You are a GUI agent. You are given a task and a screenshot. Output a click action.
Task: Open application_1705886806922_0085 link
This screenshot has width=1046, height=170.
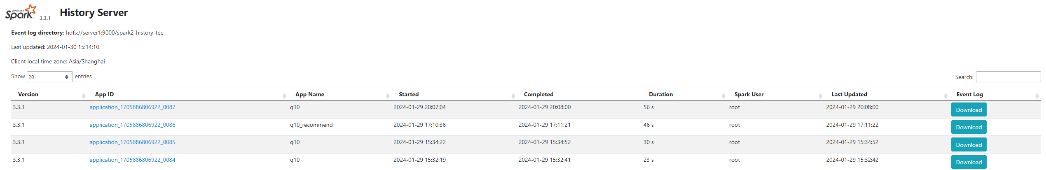pos(132,142)
